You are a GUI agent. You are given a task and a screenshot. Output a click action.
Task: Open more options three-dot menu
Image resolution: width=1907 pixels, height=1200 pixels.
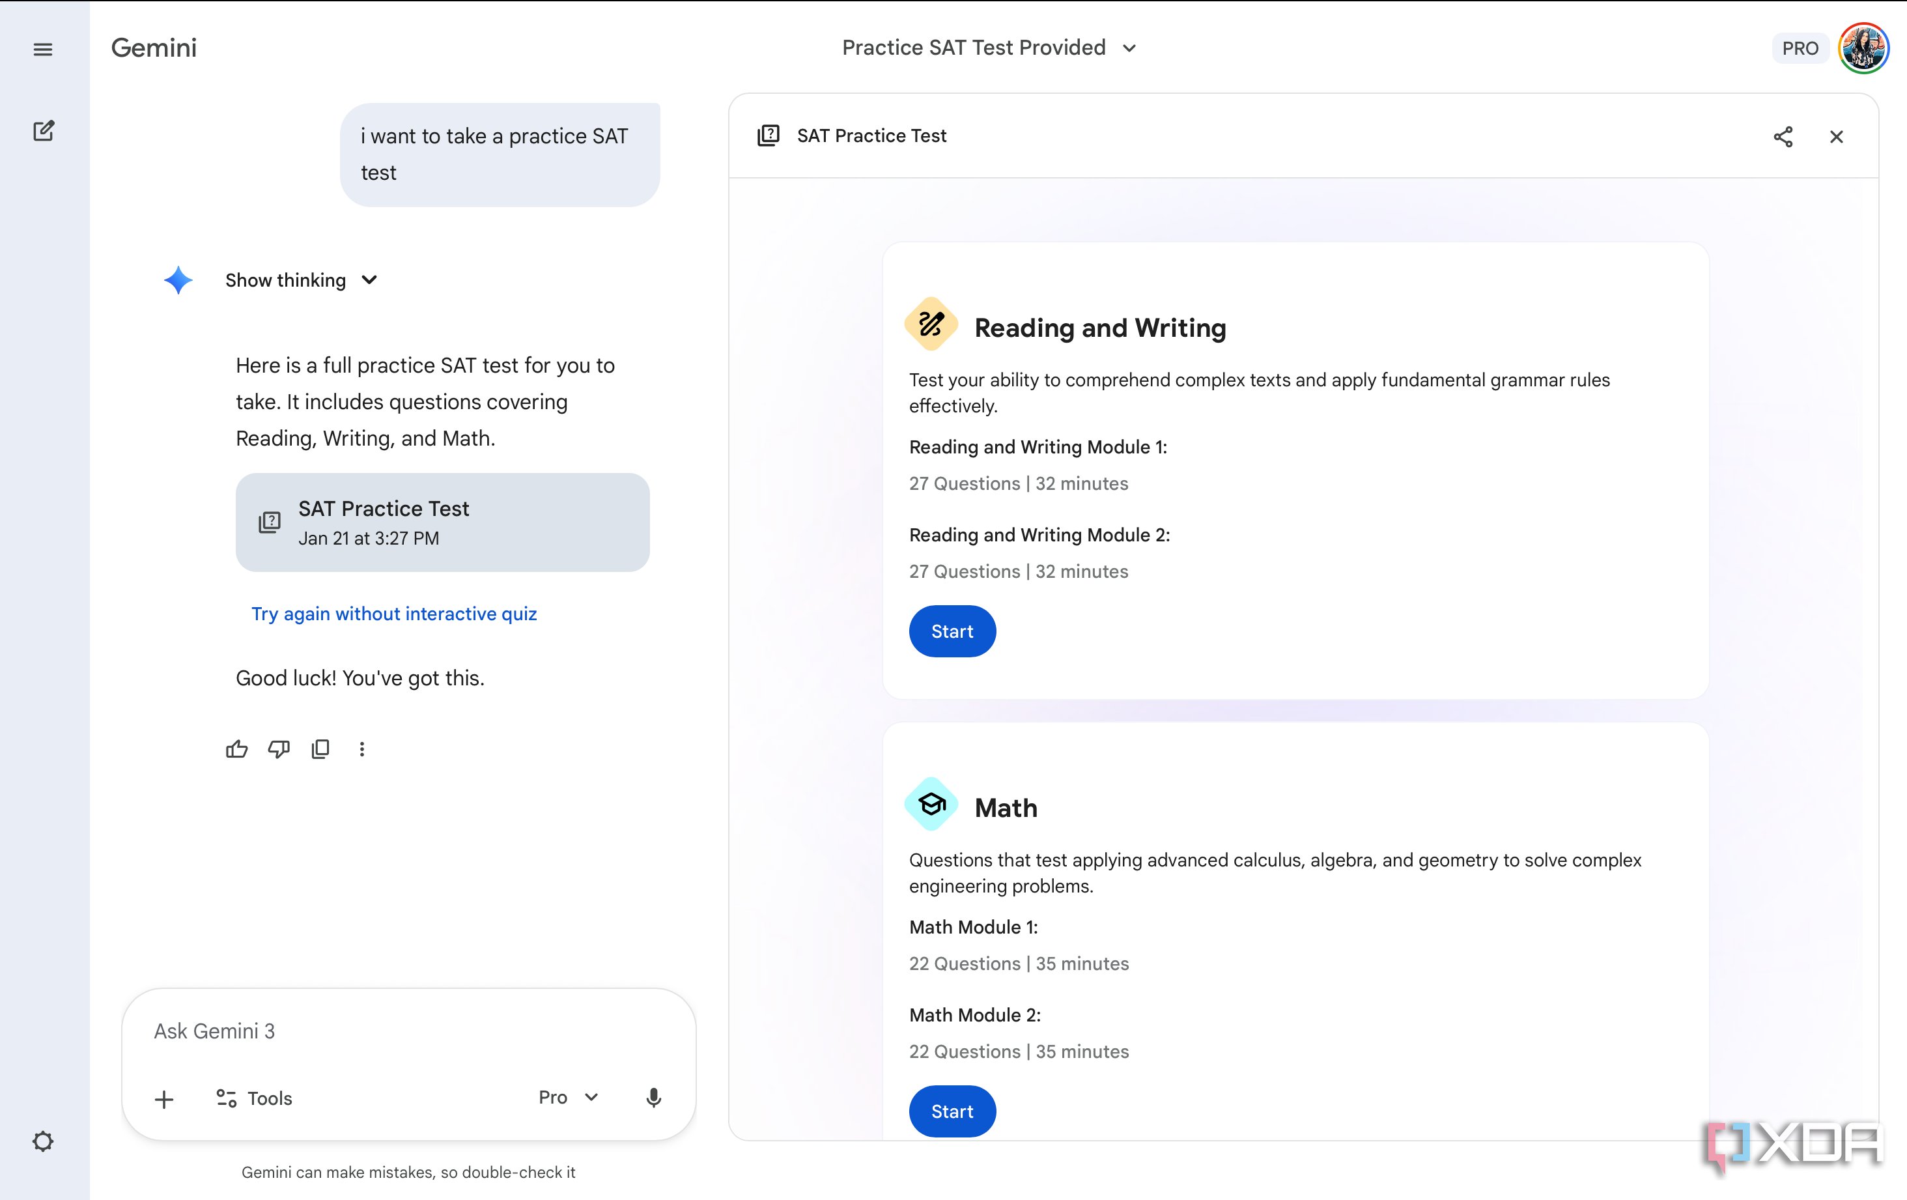(x=362, y=749)
